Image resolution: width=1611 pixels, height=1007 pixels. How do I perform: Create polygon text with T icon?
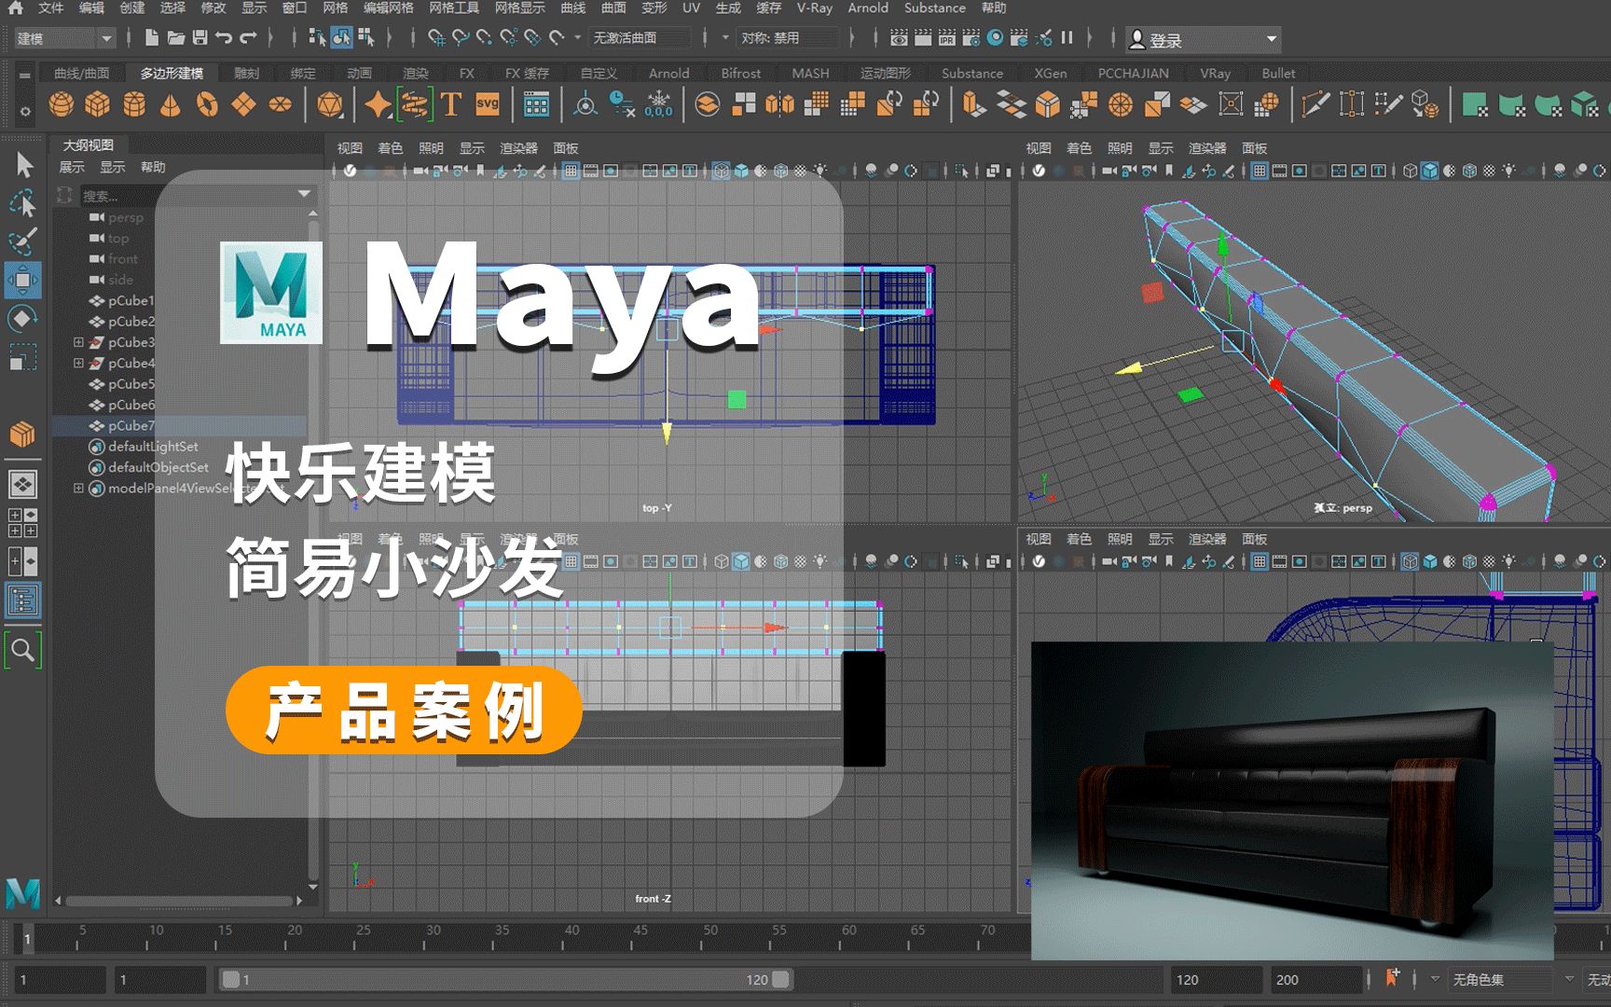451,104
